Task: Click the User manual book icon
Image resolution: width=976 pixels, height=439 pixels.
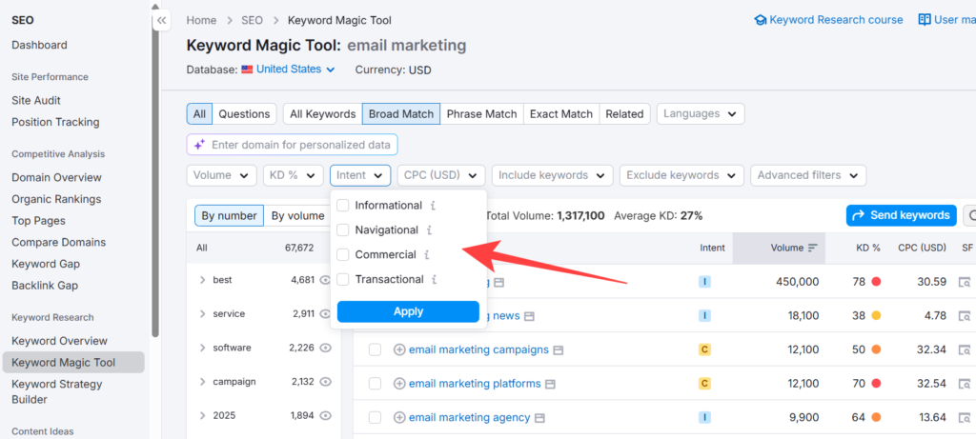Action: pyautogui.click(x=925, y=20)
